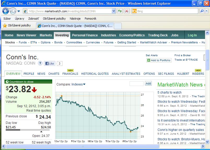The height and width of the screenshot is (150, 210).
Task: Open the ETFs sub-navigation link
Action: 34,42
